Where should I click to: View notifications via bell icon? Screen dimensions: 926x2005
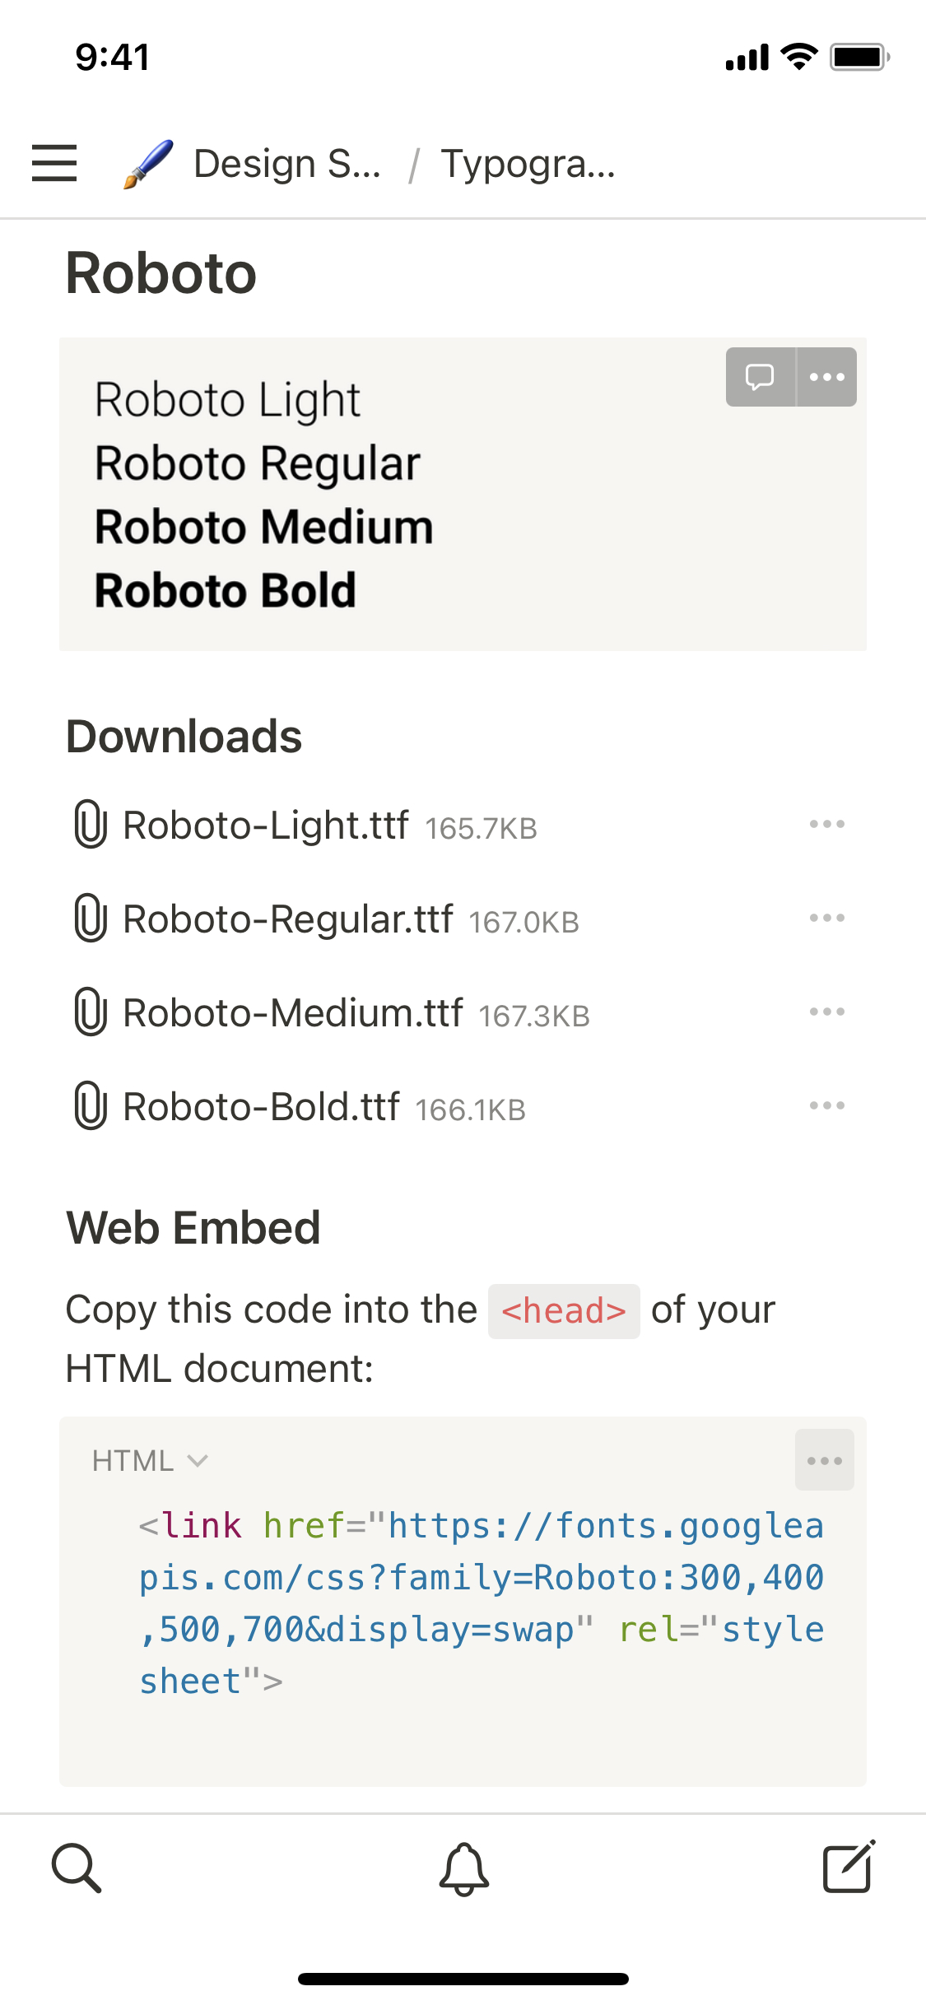(463, 1868)
